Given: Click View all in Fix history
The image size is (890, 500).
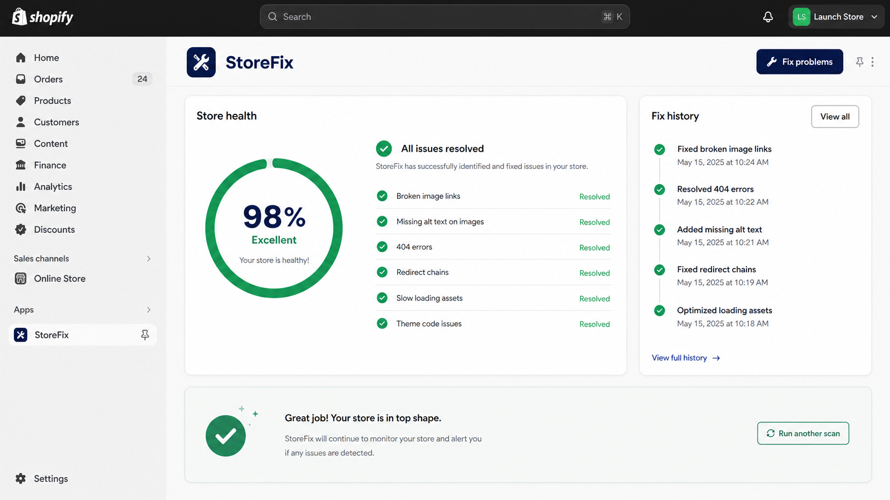Looking at the screenshot, I should 835,117.
